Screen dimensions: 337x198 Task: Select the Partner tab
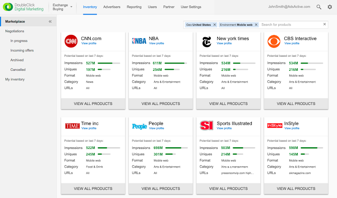tap(168, 7)
